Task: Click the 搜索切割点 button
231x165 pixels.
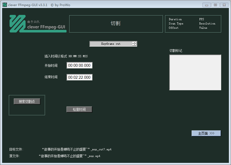Action: pos(27,101)
